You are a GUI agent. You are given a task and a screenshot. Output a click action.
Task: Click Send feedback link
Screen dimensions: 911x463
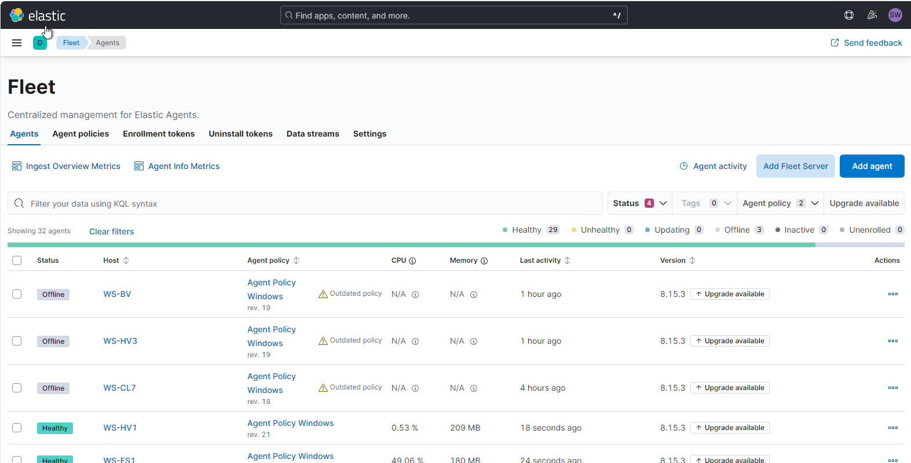[x=866, y=43]
